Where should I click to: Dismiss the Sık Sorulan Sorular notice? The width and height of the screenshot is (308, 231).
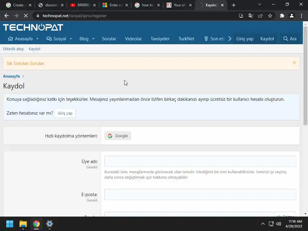click(294, 63)
